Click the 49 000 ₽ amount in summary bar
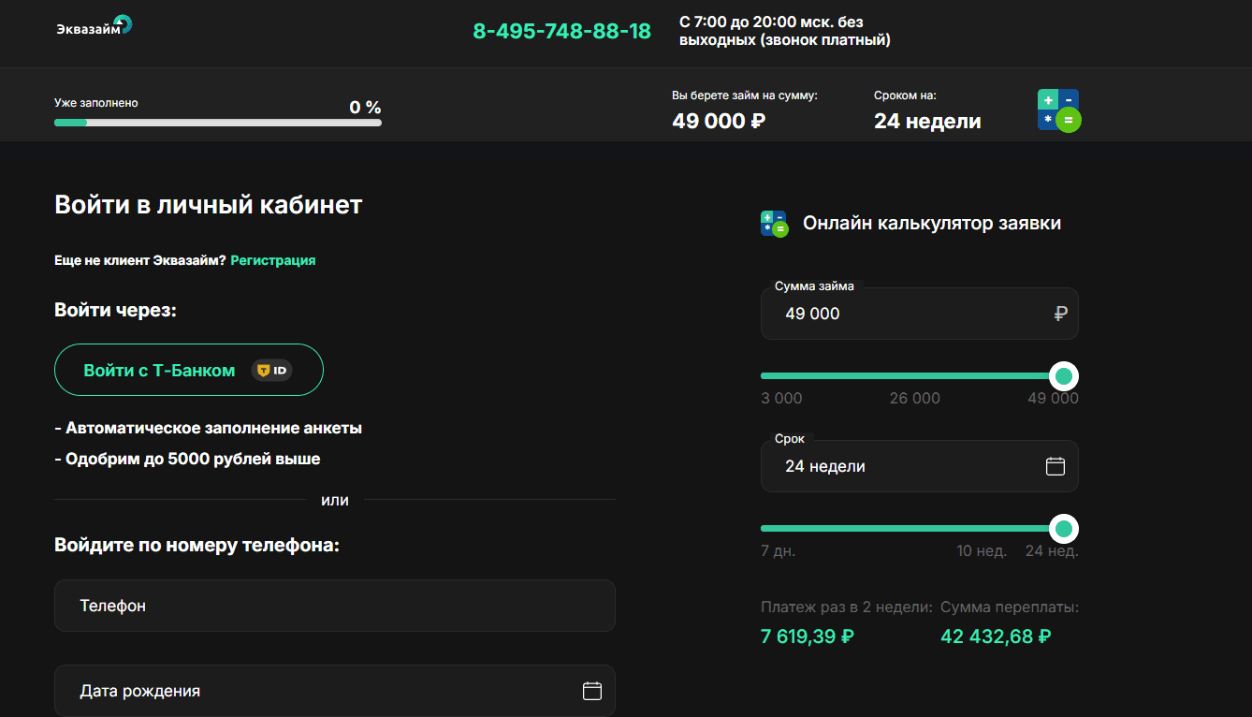 coord(719,121)
